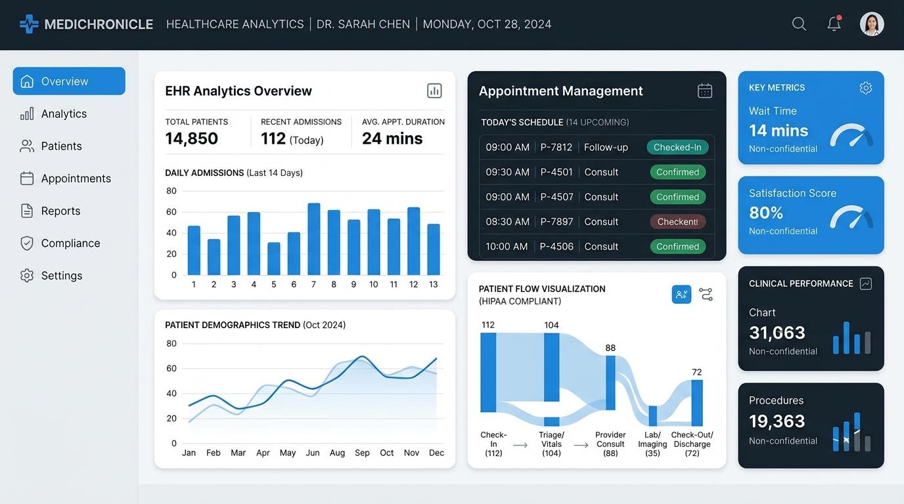Click the 80% Satisfaction Score value
The image size is (904, 504).
(766, 213)
